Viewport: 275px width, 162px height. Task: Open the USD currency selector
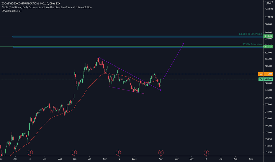tap(269, 3)
